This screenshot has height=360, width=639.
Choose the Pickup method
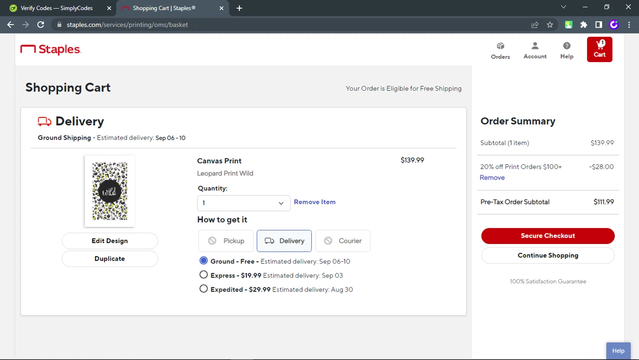(x=226, y=241)
